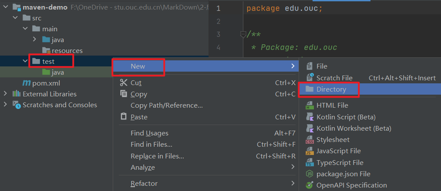The image size is (441, 191).
Task: Click the Kotlin Script icon
Action: (x=310, y=117)
